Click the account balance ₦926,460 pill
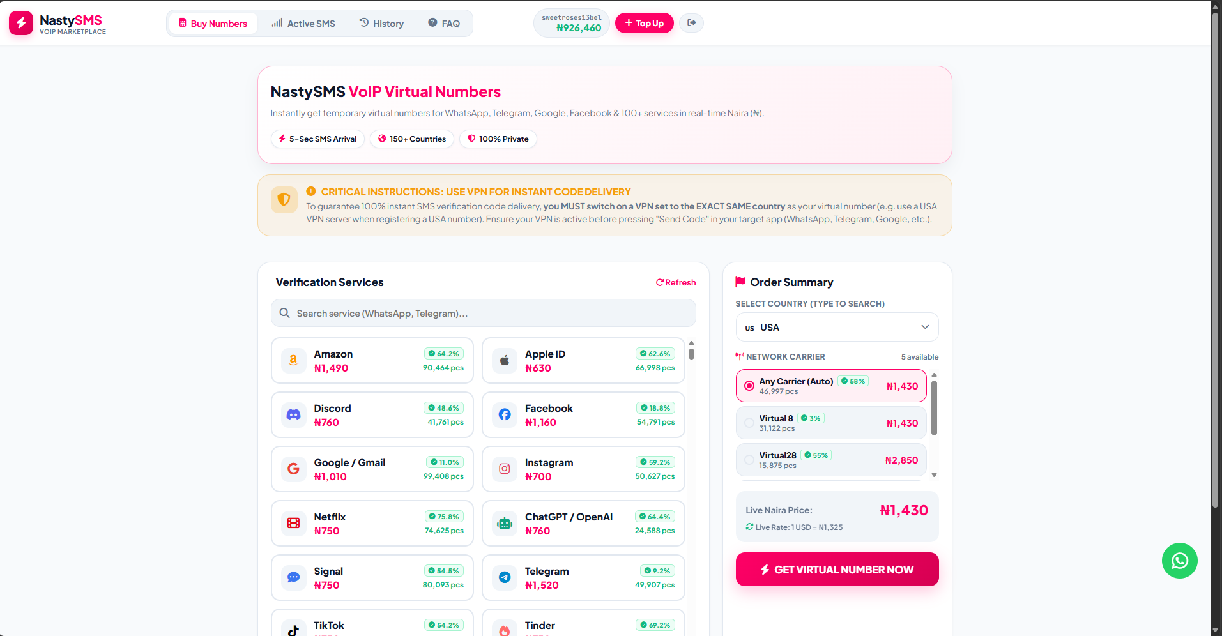Viewport: 1222px width, 636px height. [x=572, y=24]
